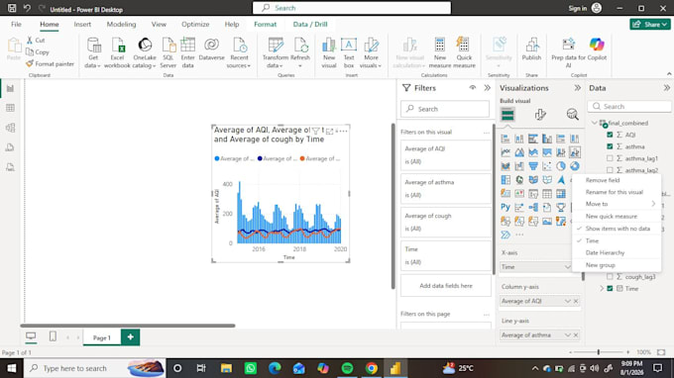Check the asthma_lag1 field checkbox
Image resolution: width=674 pixels, height=378 pixels.
[610, 158]
